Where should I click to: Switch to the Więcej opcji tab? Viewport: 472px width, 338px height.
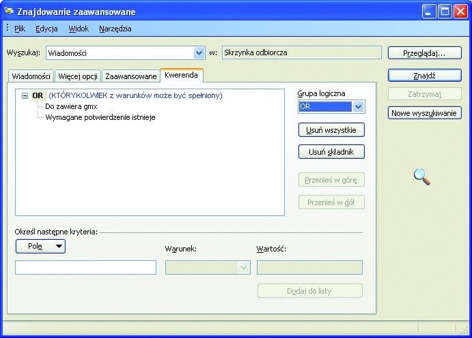click(77, 76)
